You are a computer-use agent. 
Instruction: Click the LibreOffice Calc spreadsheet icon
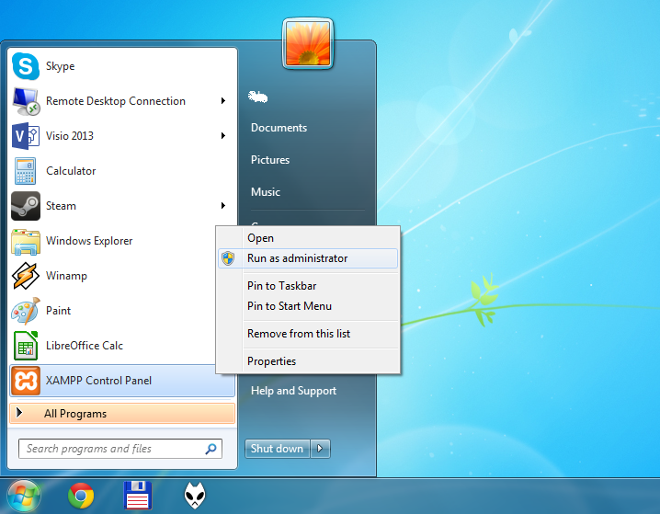pos(26,346)
